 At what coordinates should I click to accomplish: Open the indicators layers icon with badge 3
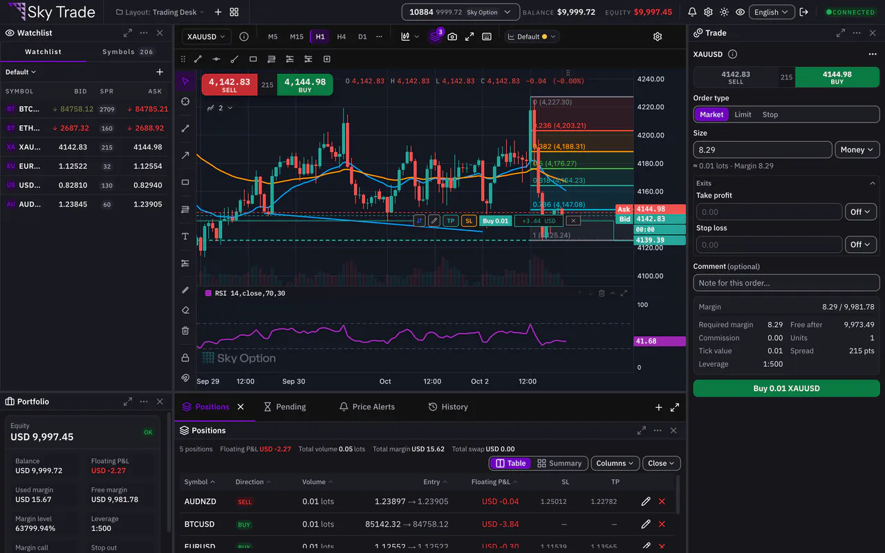coord(435,36)
